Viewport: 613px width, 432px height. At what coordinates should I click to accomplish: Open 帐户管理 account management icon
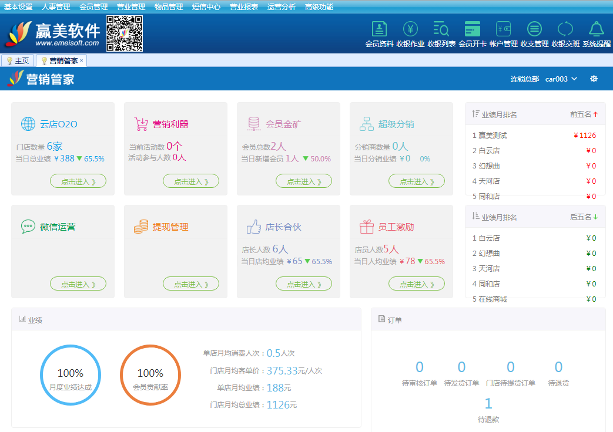[504, 29]
